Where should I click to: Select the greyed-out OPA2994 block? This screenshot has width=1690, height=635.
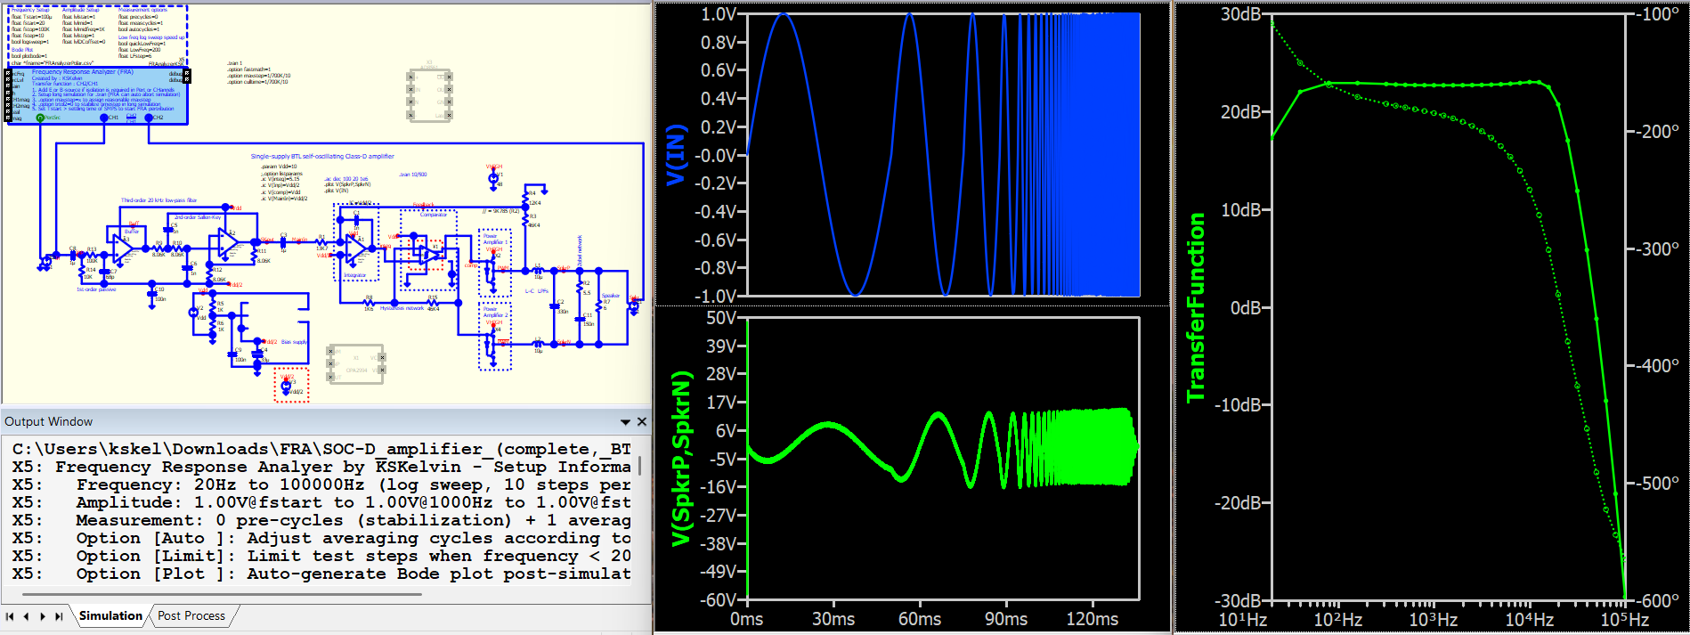[x=355, y=364]
